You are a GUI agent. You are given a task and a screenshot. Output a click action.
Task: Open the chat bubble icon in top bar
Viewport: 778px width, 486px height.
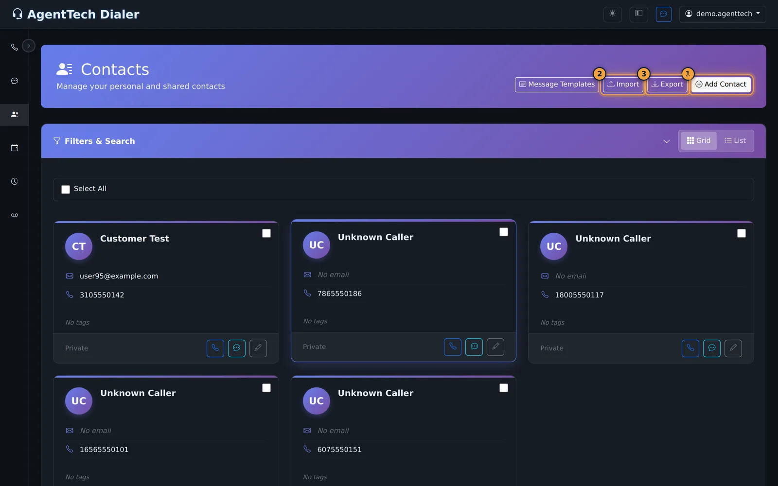pos(664,14)
